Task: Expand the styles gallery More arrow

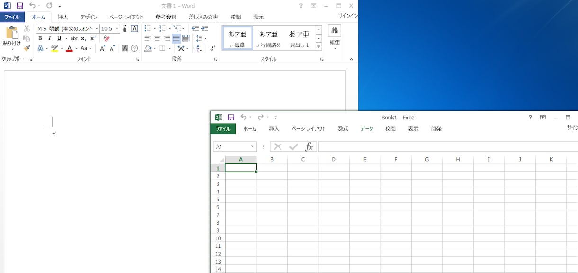Action: [x=319, y=46]
